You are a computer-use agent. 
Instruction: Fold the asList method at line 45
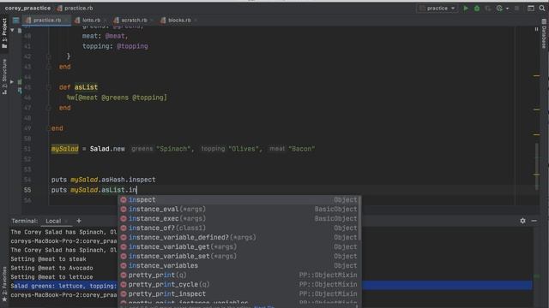(49, 87)
